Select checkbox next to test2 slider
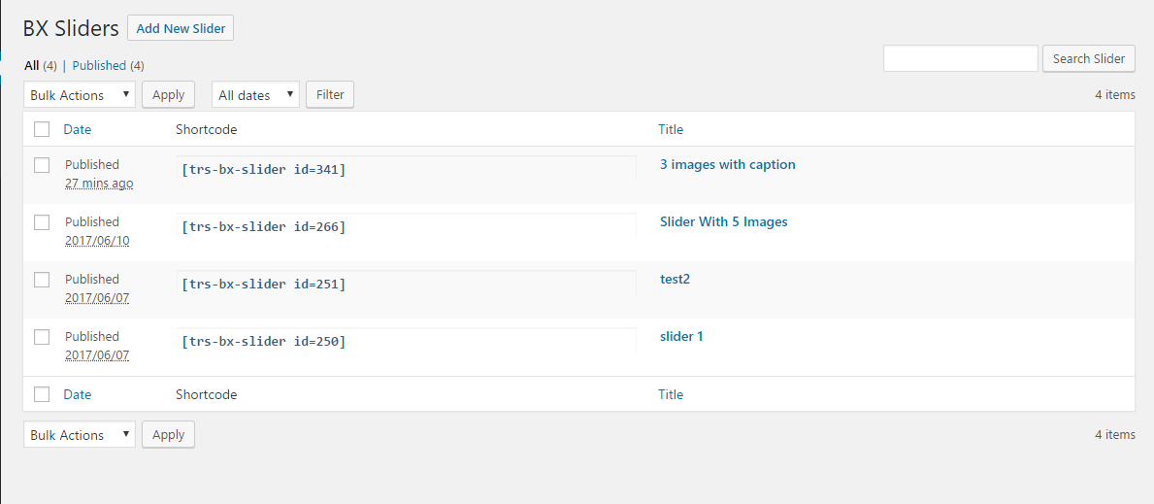The height and width of the screenshot is (504, 1154). tap(42, 280)
